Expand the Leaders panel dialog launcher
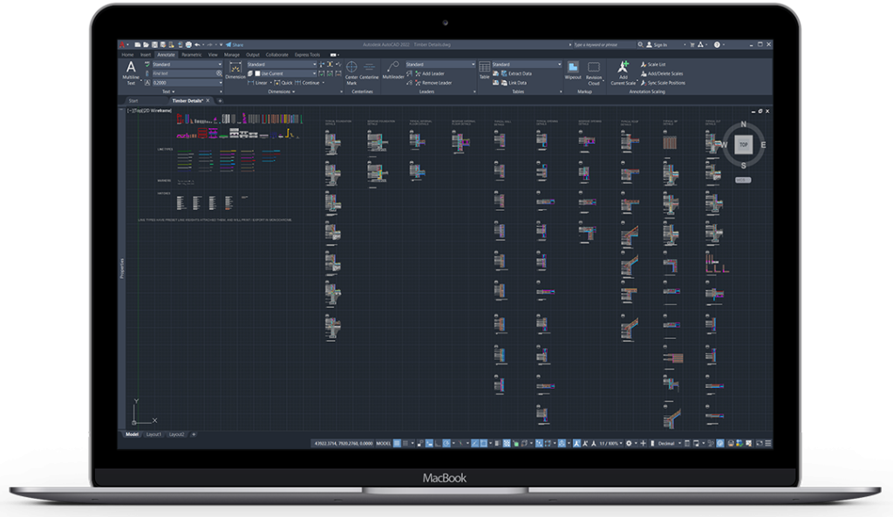 474,92
